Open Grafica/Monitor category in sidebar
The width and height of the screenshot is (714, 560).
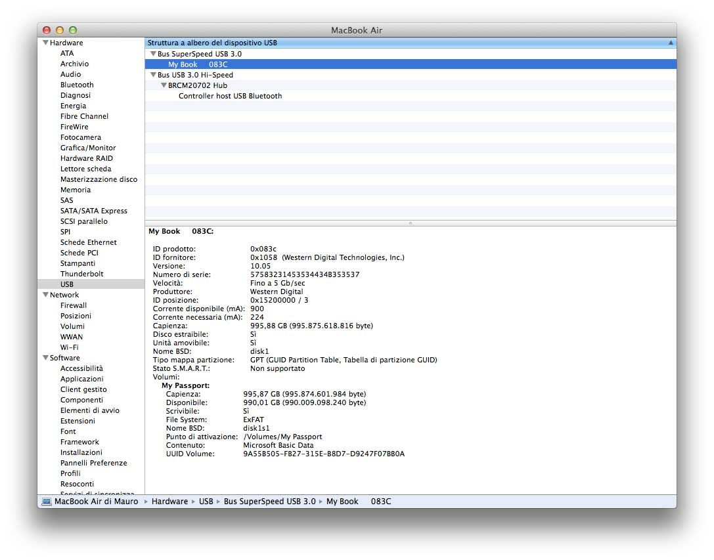88,148
